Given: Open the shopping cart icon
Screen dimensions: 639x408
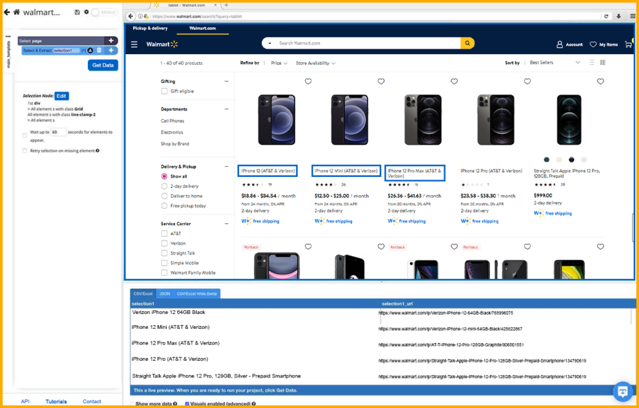Looking at the screenshot, I should [628, 44].
